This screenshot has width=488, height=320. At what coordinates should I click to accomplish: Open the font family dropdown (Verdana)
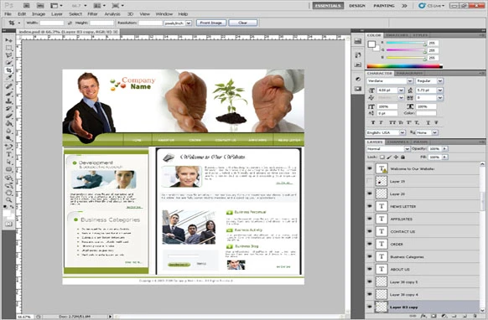pos(410,81)
